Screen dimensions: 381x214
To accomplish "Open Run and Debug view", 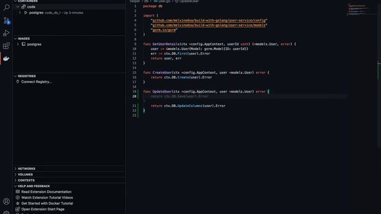I will pyautogui.click(x=7, y=33).
